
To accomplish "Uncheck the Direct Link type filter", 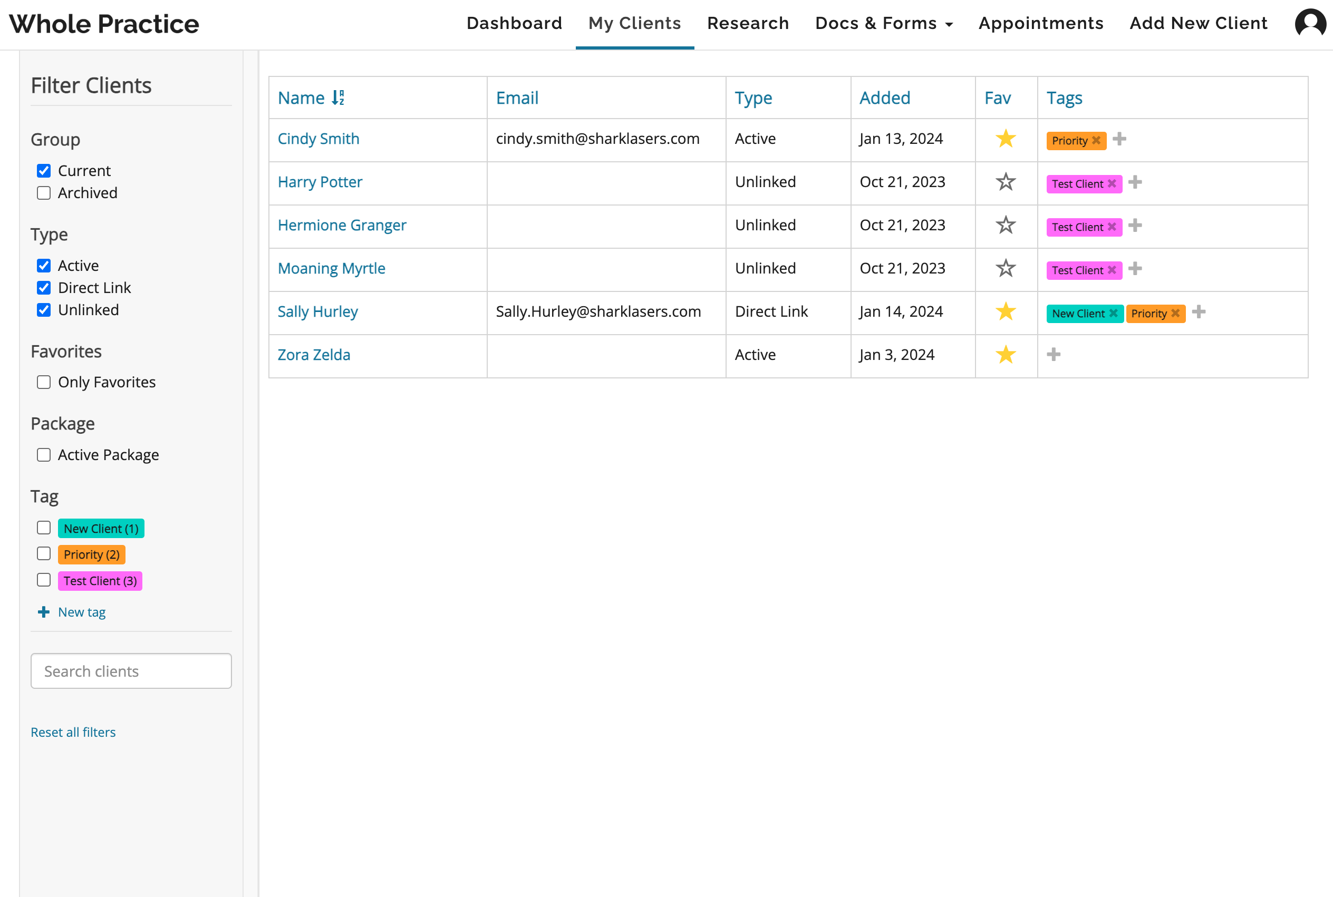I will 43,288.
